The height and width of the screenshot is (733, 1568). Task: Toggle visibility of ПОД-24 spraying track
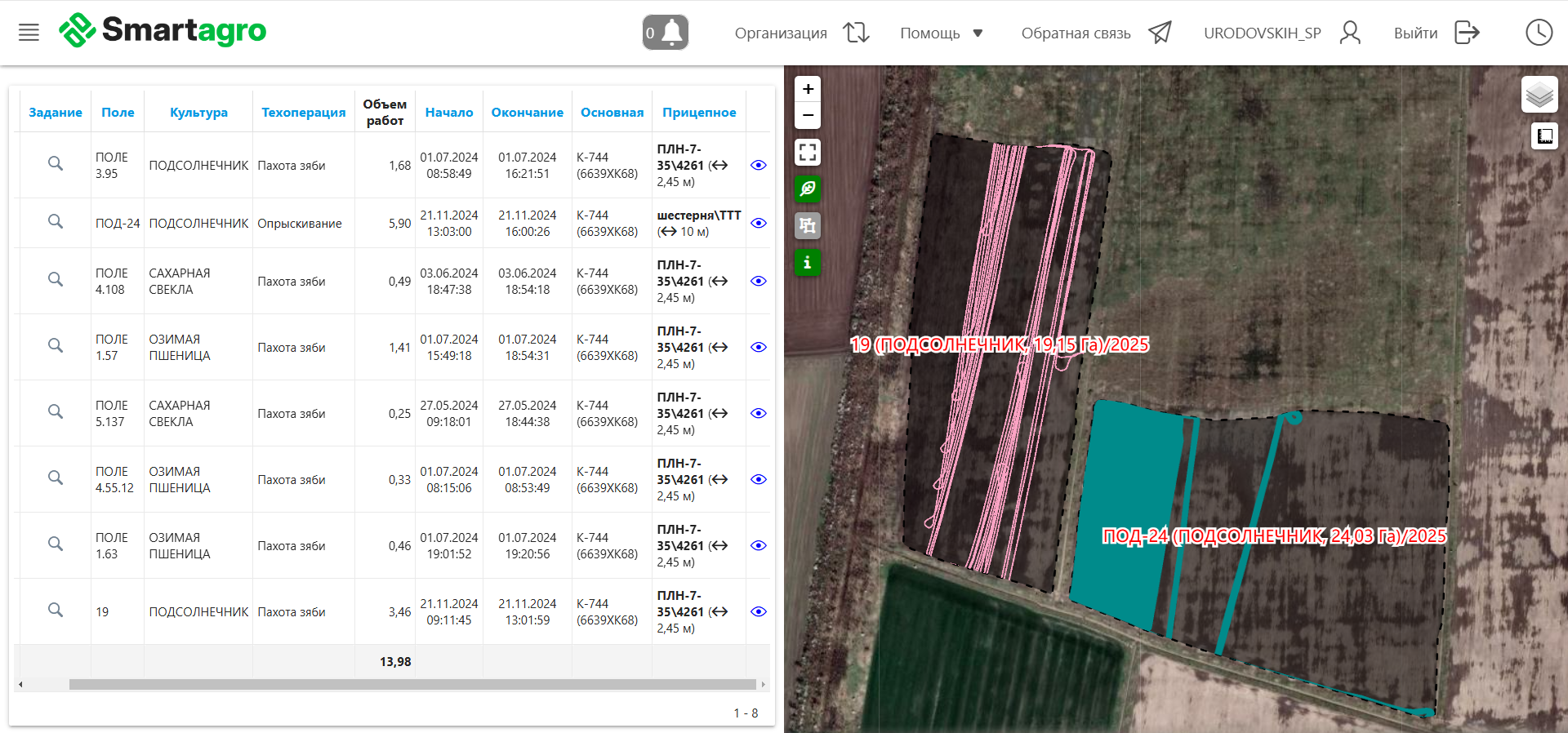click(x=758, y=223)
